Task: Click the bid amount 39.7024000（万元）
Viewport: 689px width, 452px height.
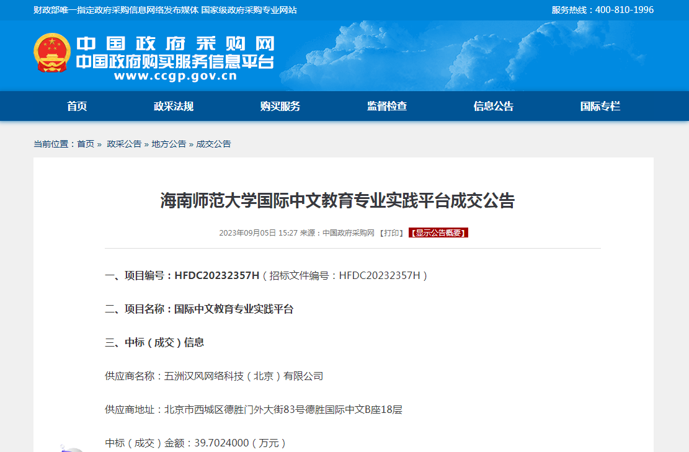Action: (241, 443)
